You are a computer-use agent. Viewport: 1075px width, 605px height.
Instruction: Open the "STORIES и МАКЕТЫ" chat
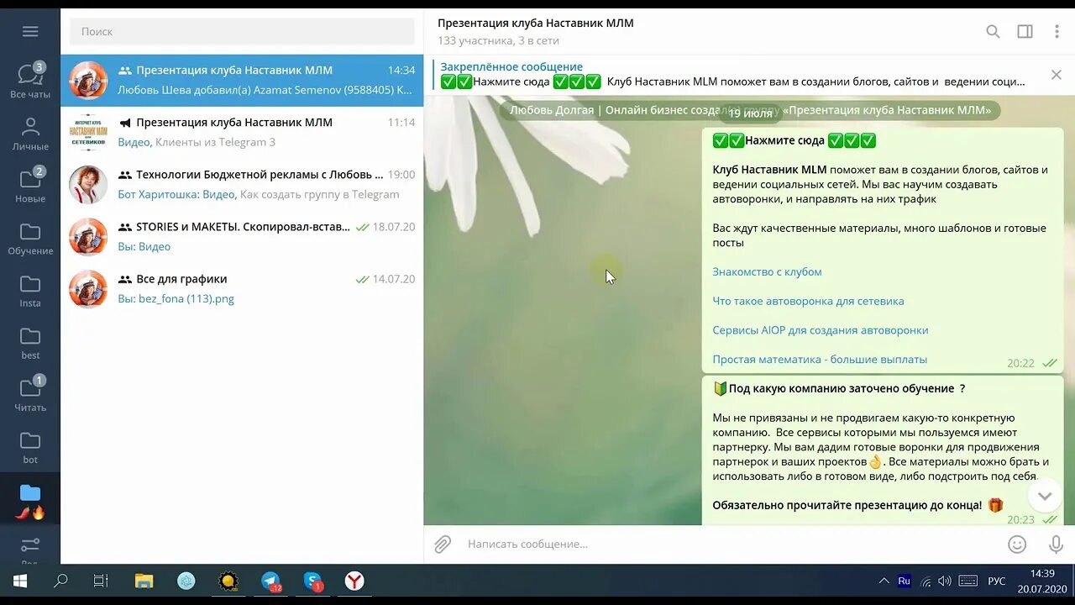242,236
